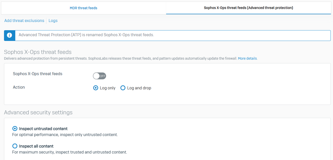Screen dimensions: 333x160
Task: Turn on the Sophos X-Ops threat feeds switch
Action: [99, 76]
